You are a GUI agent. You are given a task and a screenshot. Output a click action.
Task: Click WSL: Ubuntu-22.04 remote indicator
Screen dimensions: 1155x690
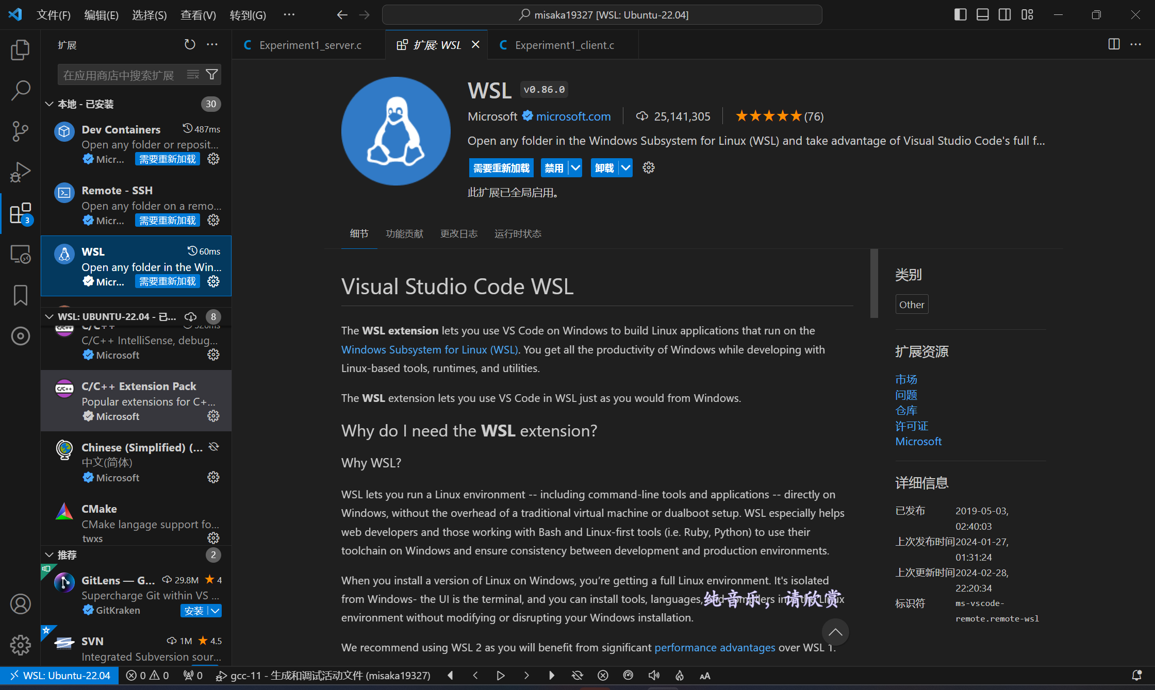[60, 676]
